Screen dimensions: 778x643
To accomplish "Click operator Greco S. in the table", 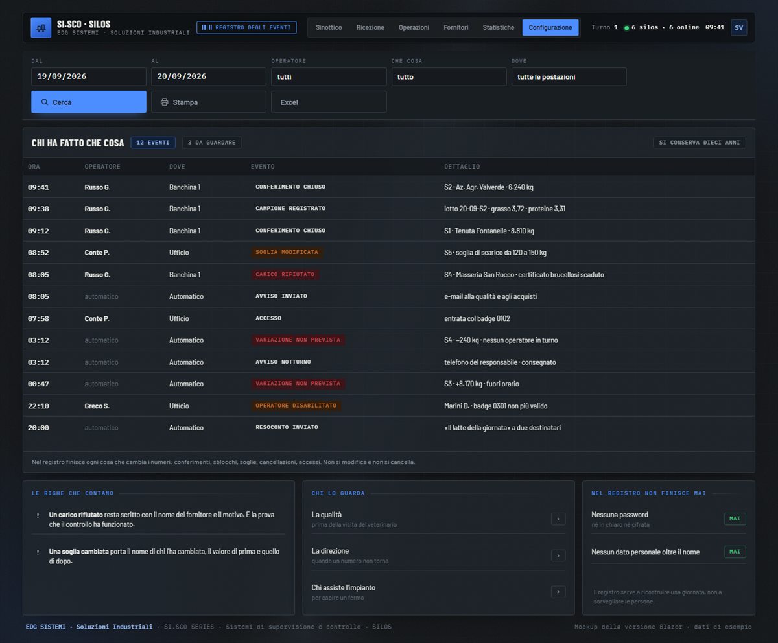I will (x=97, y=406).
